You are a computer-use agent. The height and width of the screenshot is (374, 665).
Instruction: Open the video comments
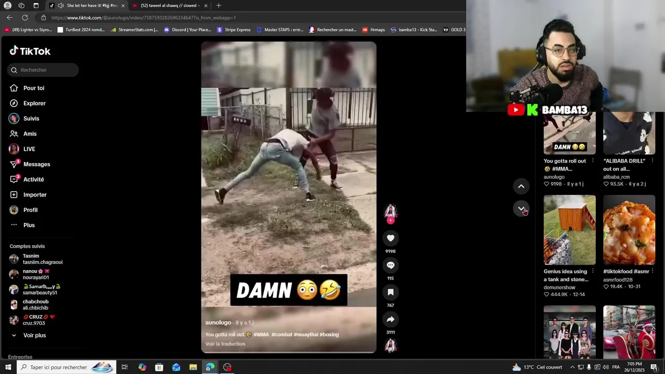(391, 265)
